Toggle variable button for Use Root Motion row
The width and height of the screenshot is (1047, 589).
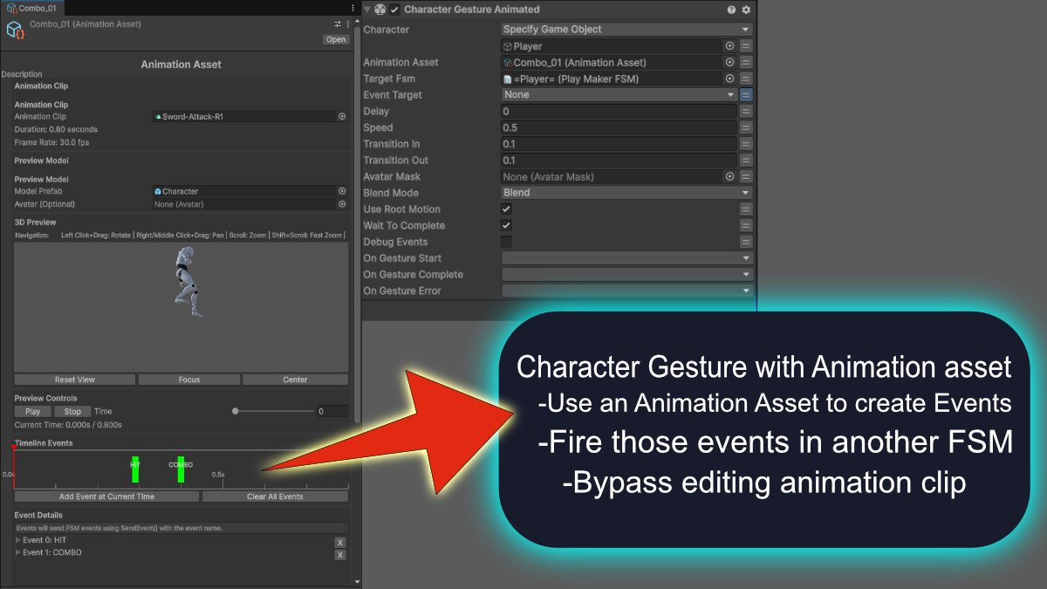(x=746, y=209)
